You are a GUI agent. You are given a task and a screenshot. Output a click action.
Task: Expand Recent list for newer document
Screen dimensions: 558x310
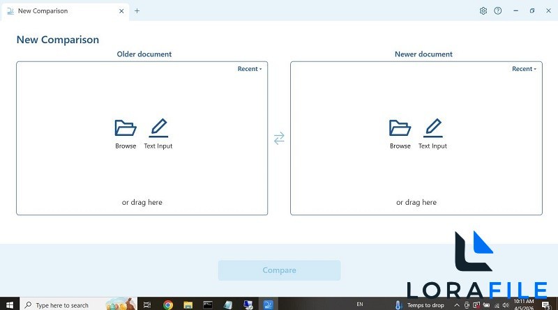(524, 69)
